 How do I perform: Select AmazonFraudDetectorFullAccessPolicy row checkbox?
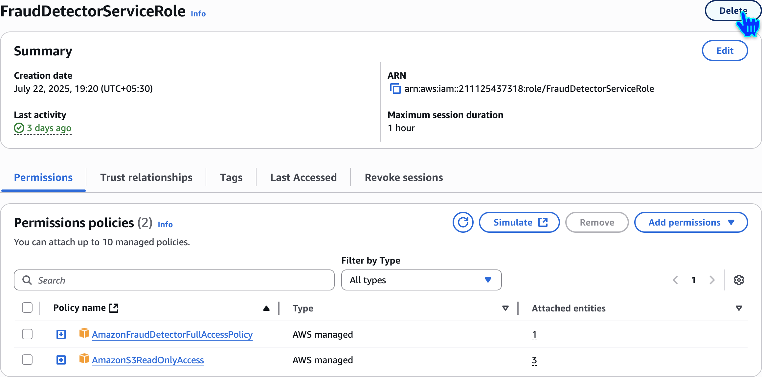pyautogui.click(x=27, y=334)
